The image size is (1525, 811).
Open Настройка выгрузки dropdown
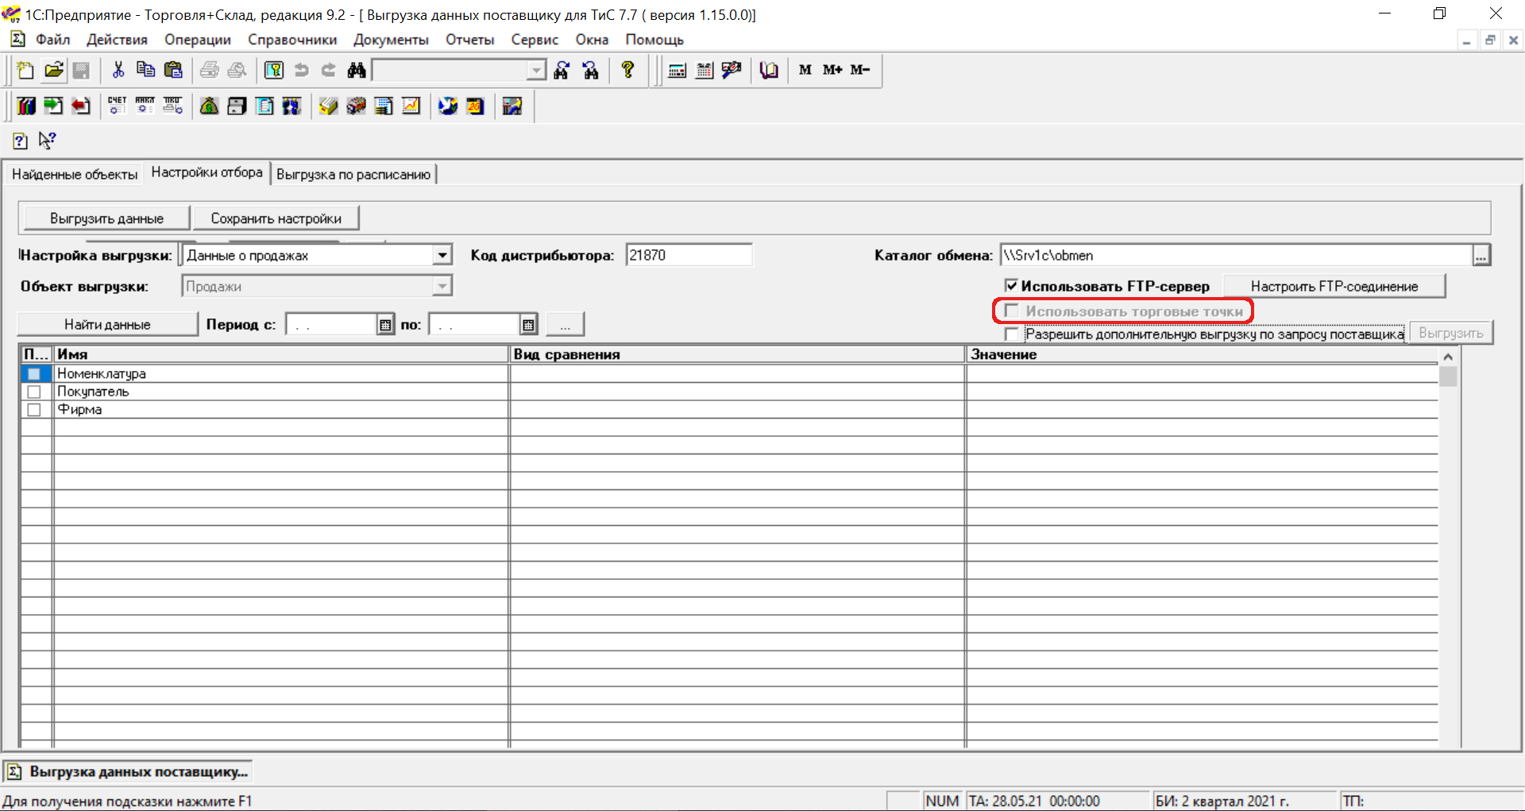point(442,255)
